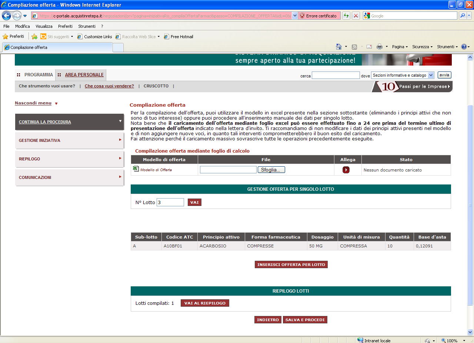Click the address bar URL field

point(162,16)
